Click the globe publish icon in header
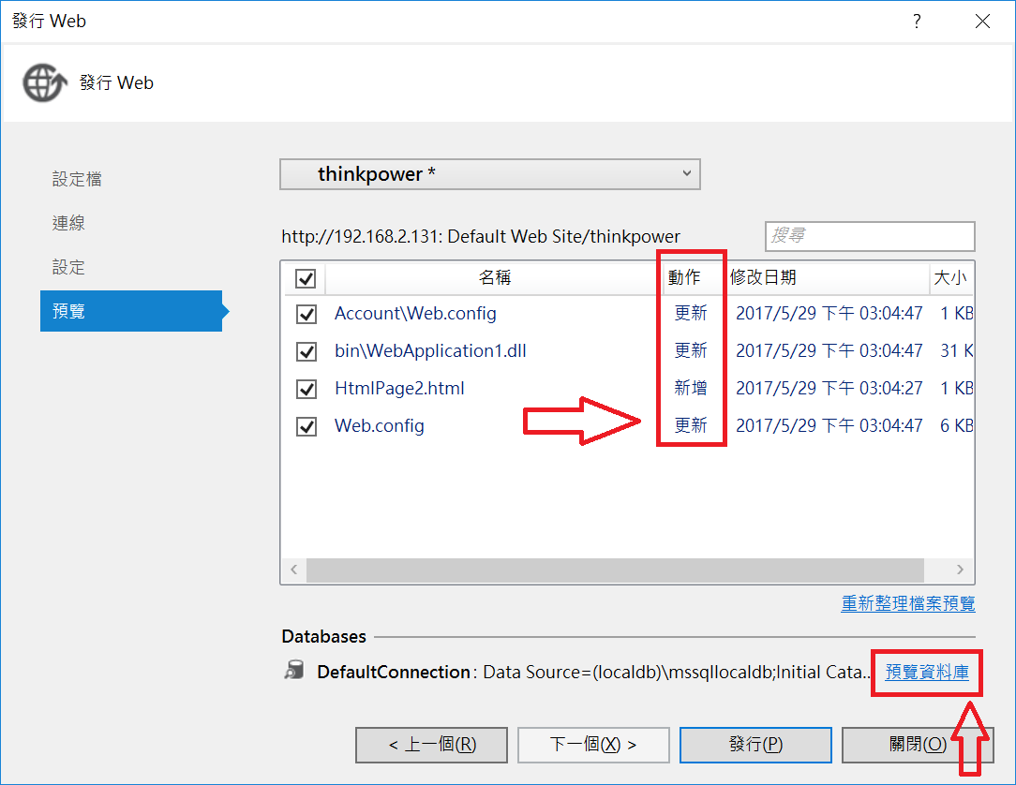 (x=45, y=82)
